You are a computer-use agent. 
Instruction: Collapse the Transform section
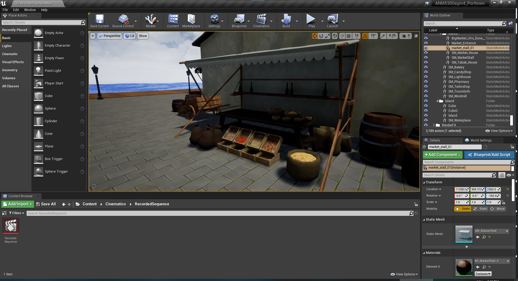pyautogui.click(x=424, y=182)
